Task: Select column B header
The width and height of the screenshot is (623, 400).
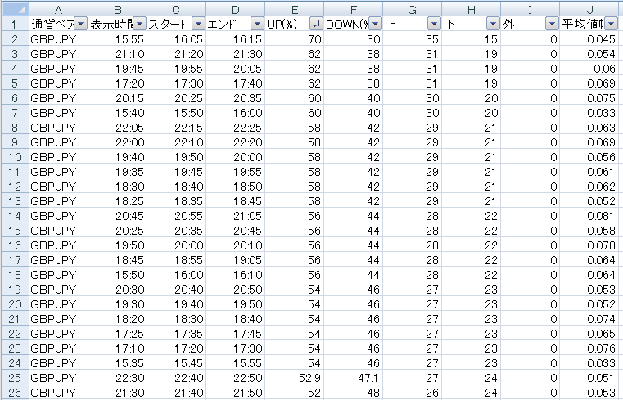Action: tap(117, 9)
